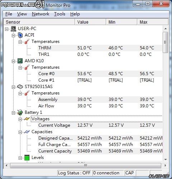This screenshot has width=172, height=179.
Task: Collapse the AMD K10 node
Action: point(14,61)
